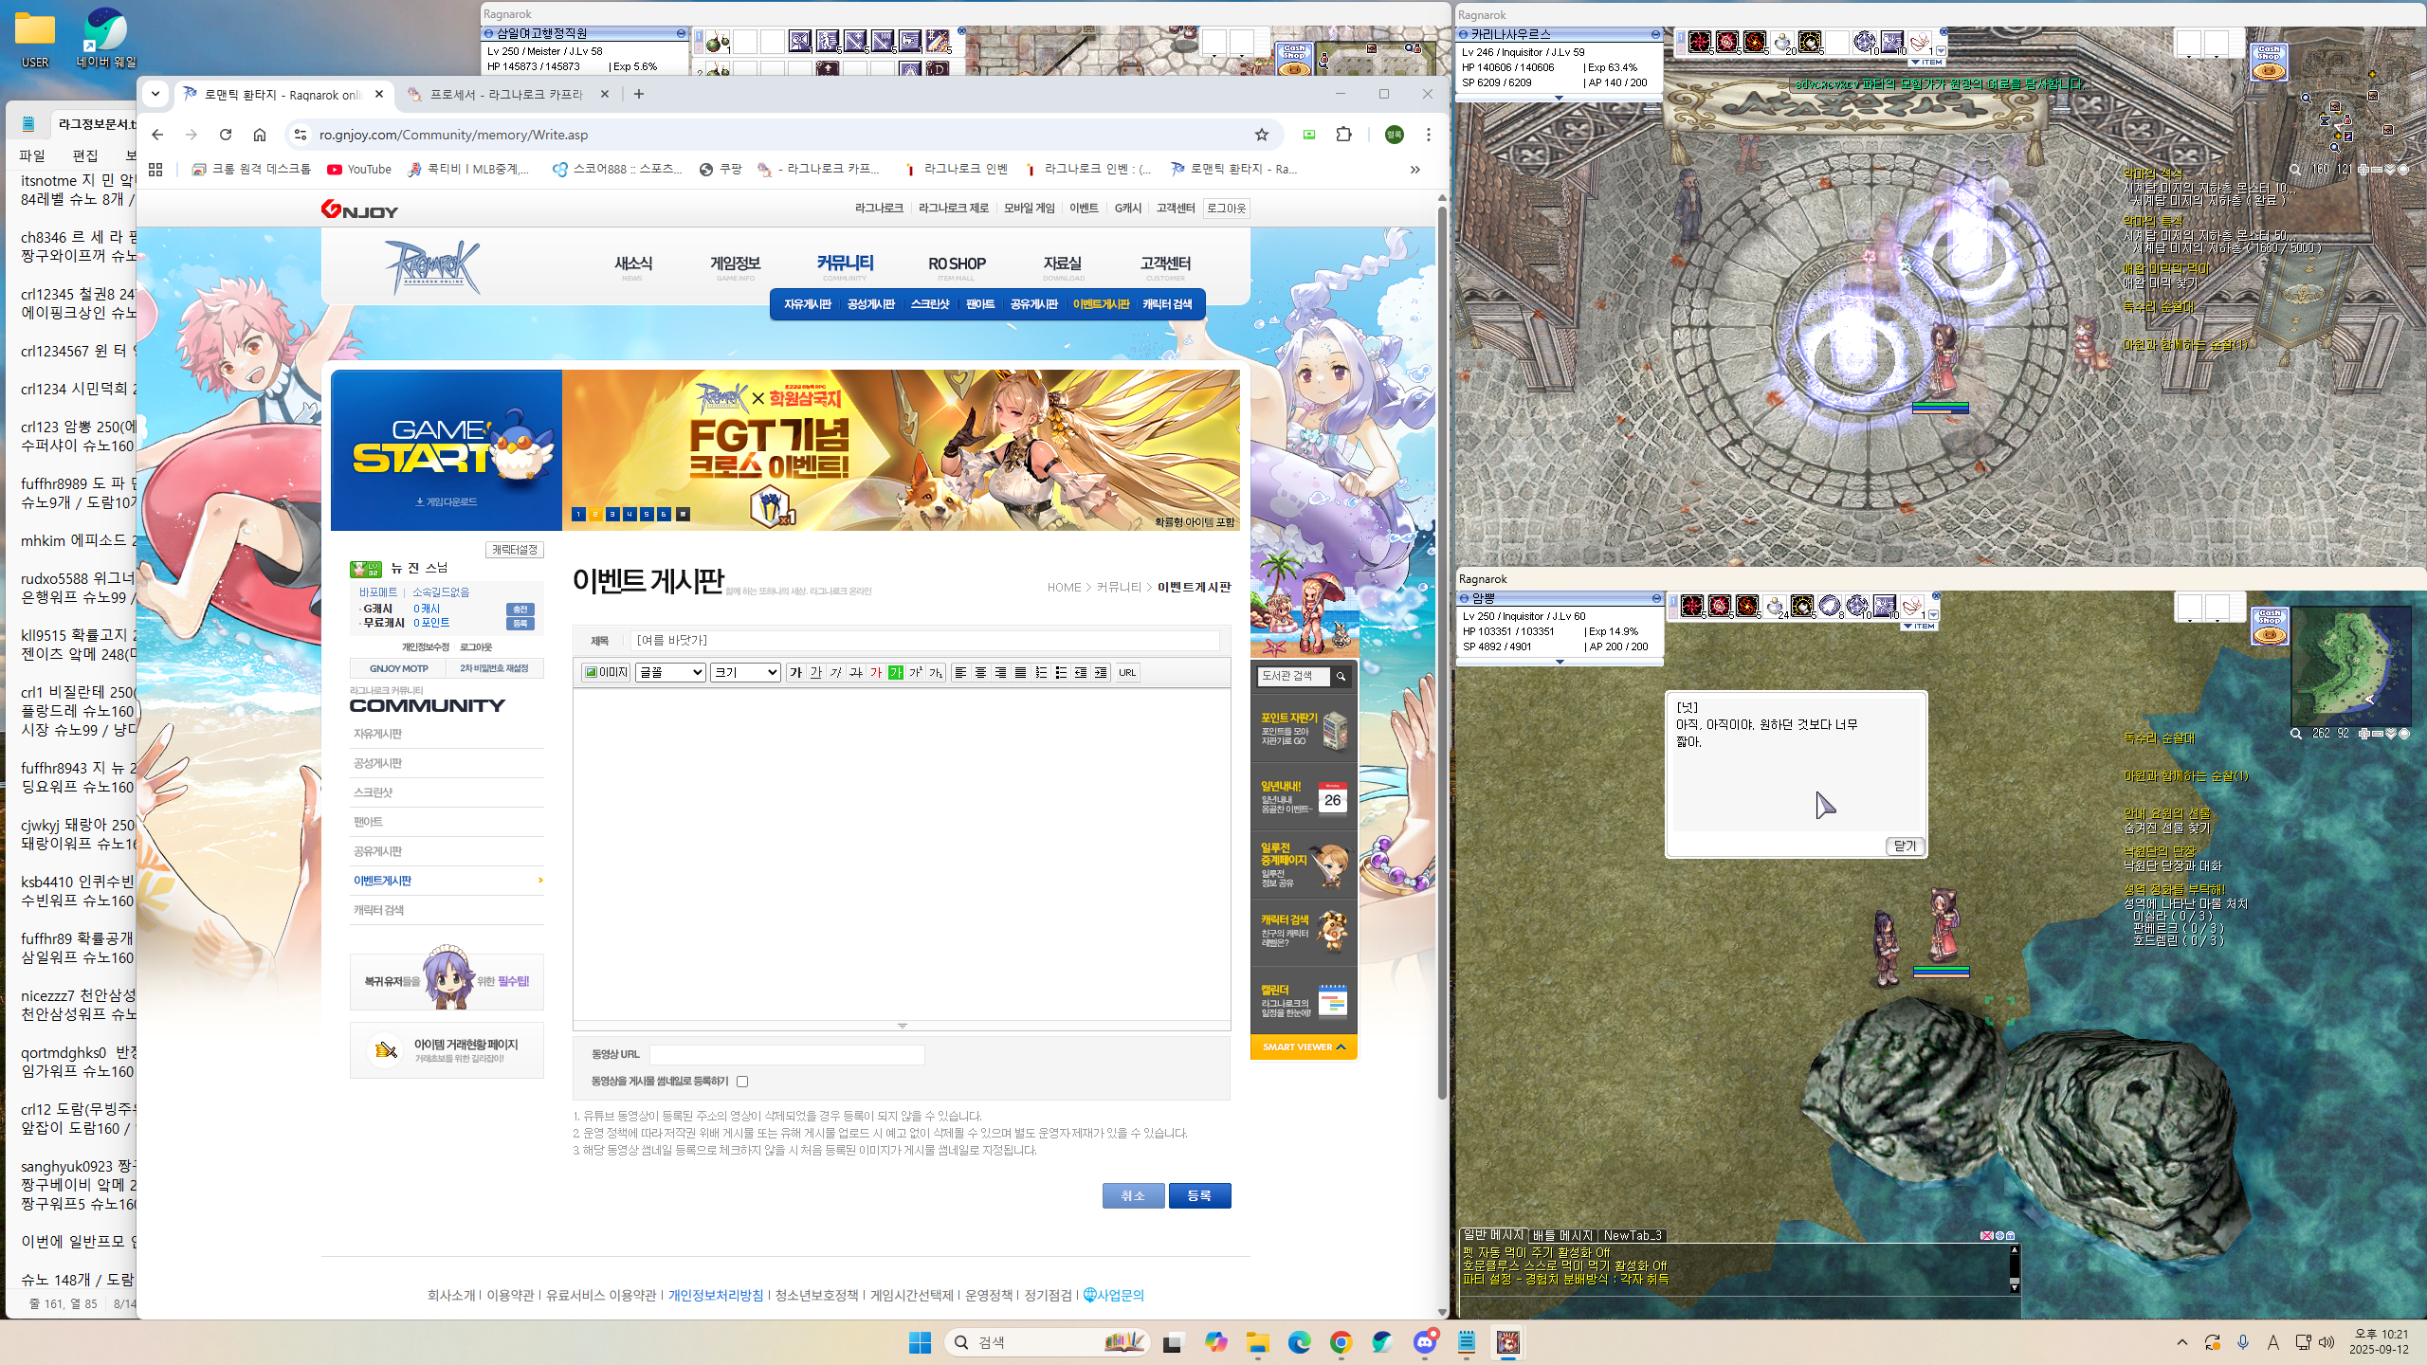Open the File Explorer taskbar icon
The height and width of the screenshot is (1365, 2427).
1257,1342
